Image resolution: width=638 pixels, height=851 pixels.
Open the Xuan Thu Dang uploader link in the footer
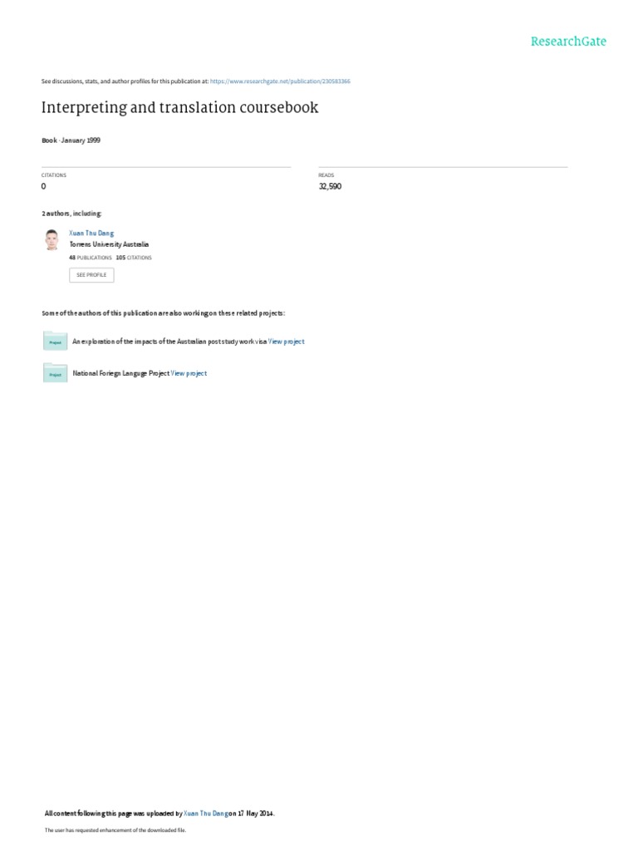[x=206, y=814]
